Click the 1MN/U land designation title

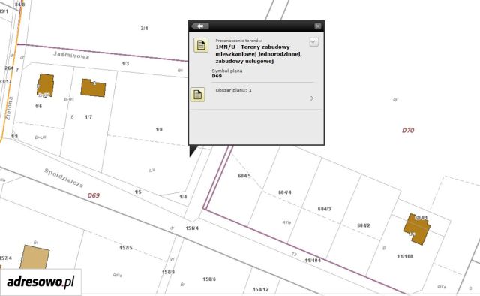tap(259, 54)
